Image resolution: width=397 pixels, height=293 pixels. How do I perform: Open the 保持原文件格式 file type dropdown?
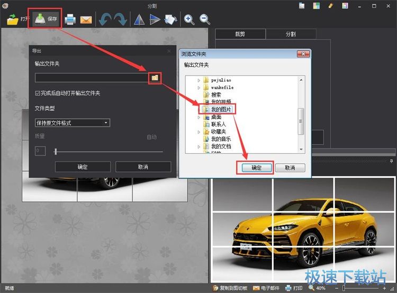[73, 123]
